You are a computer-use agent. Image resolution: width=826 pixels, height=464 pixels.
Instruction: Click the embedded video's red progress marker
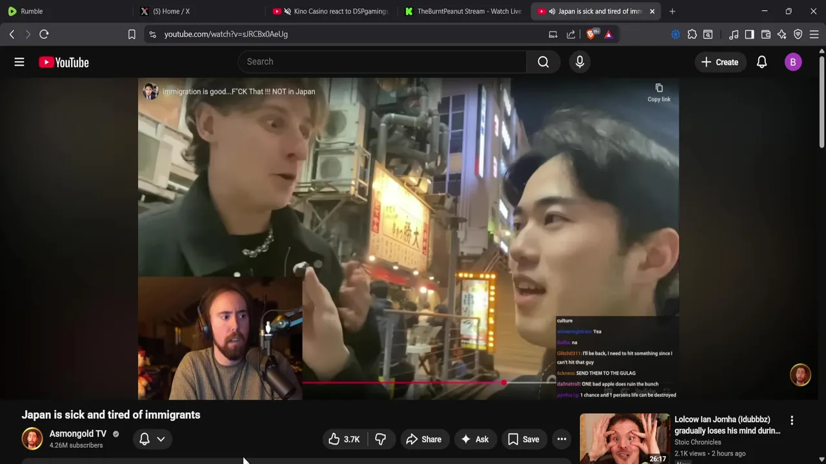point(503,383)
